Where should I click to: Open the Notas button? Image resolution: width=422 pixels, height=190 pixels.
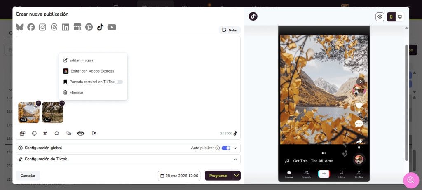click(x=230, y=30)
